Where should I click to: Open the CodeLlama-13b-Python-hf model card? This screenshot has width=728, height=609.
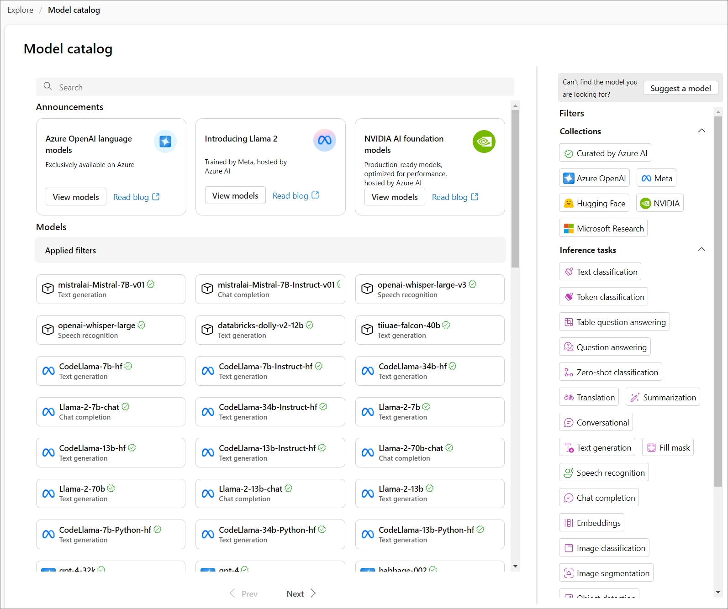pos(430,534)
